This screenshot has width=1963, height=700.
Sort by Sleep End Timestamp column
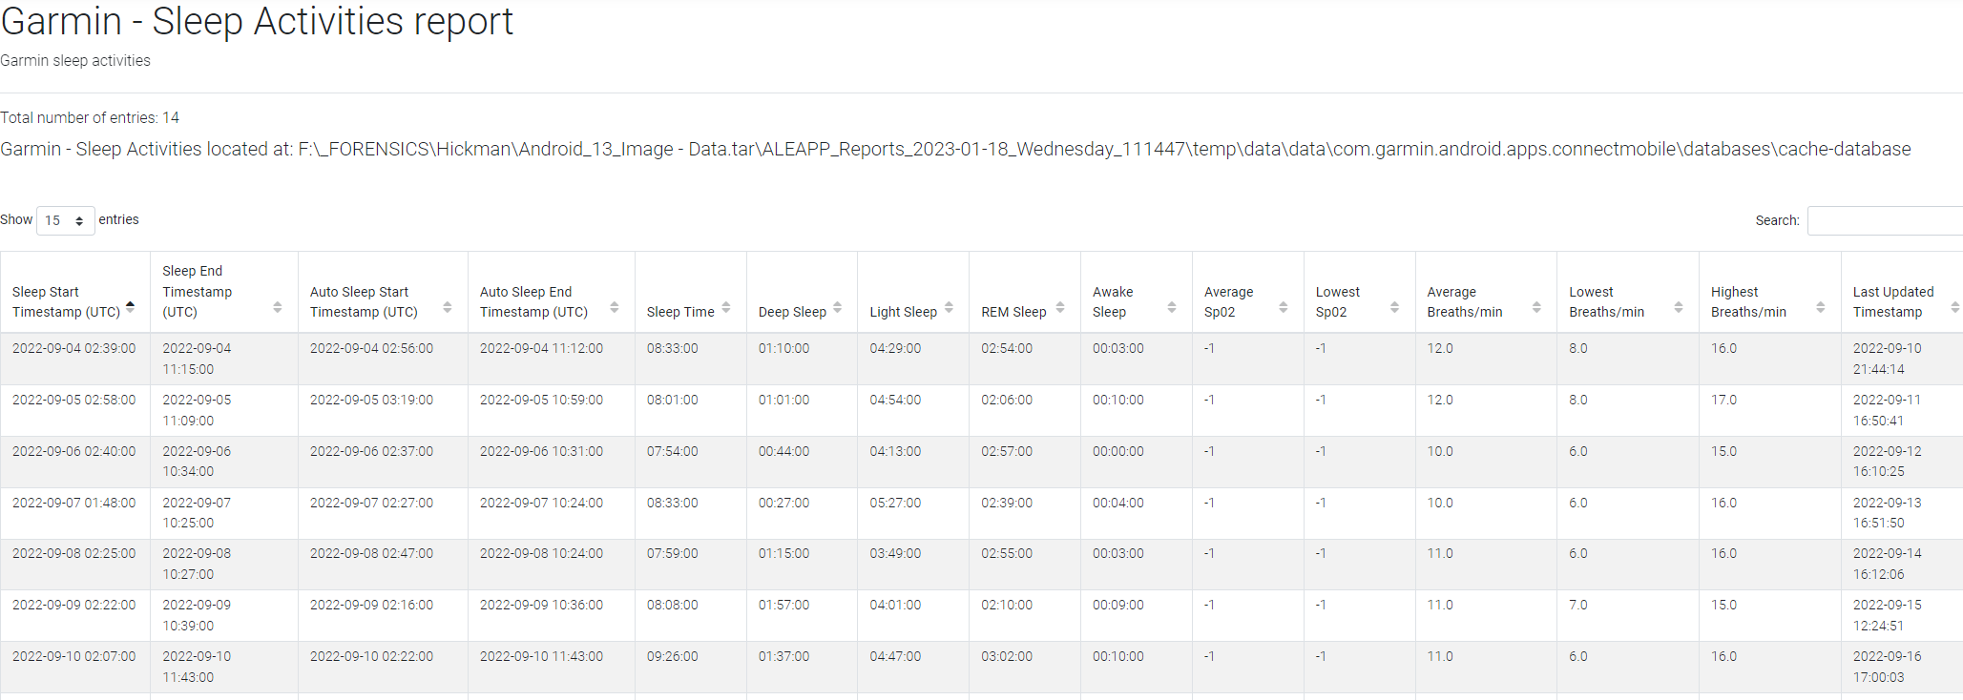pos(223,292)
